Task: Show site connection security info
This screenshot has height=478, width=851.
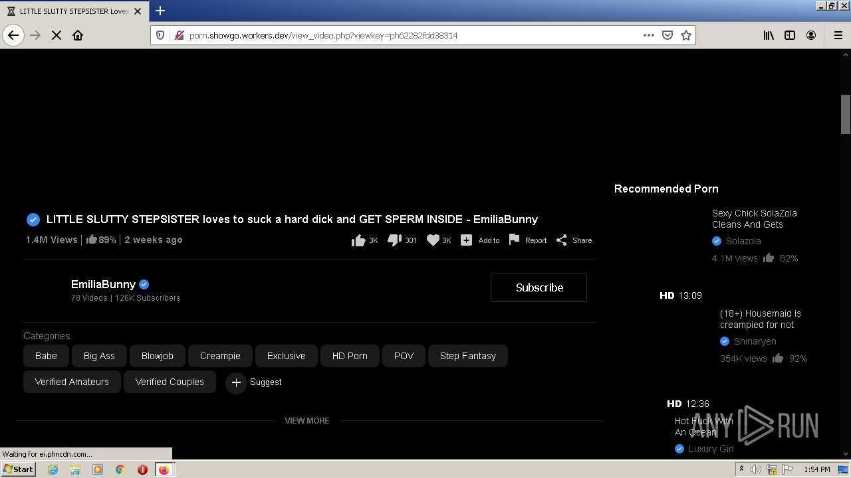Action: click(179, 35)
